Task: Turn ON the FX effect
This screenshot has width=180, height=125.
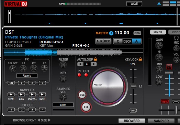Action: point(11,83)
